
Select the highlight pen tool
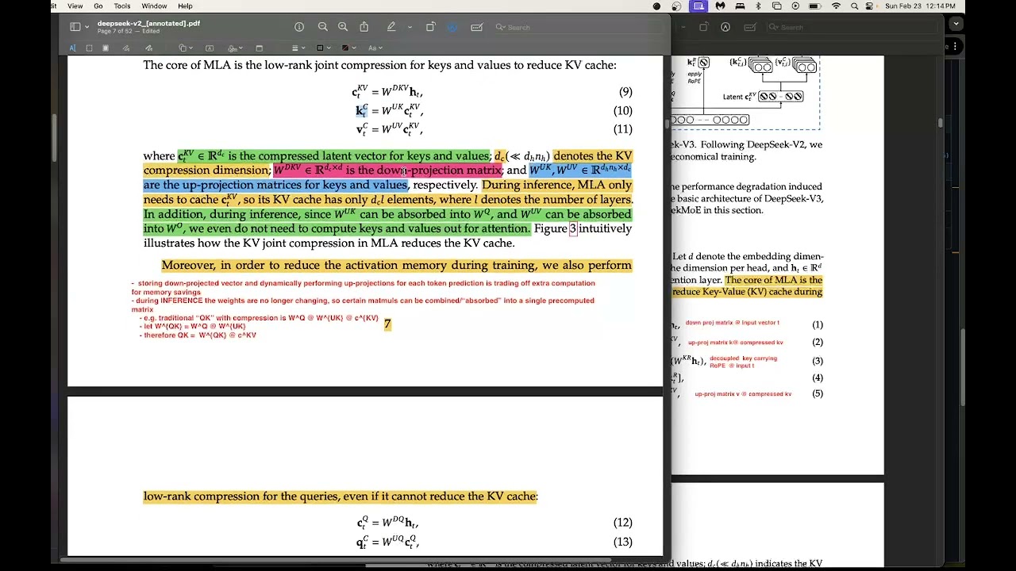click(391, 27)
